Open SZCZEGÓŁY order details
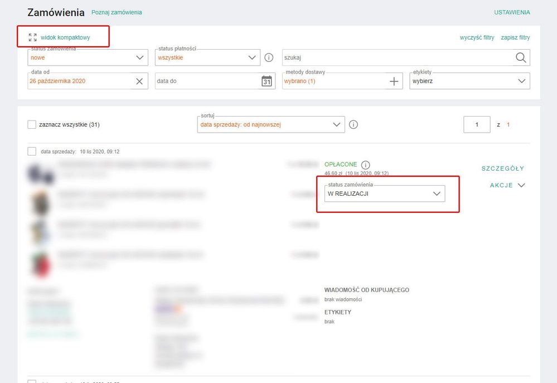This screenshot has height=383, width=557. coord(502,168)
